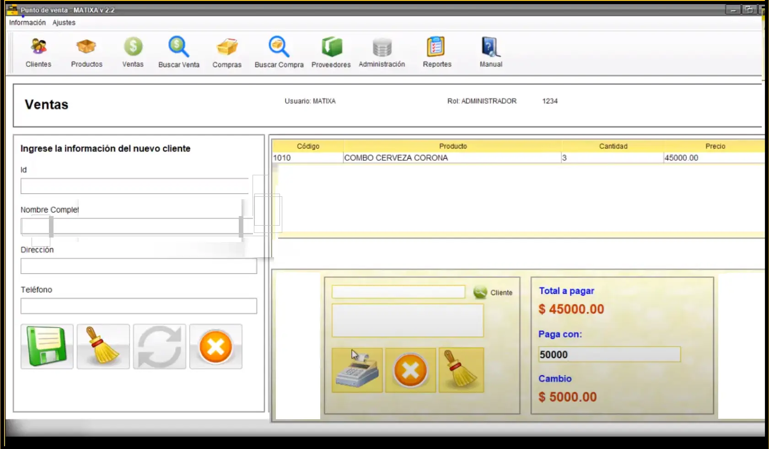
Task: Register sale with cash register button
Action: (x=357, y=370)
